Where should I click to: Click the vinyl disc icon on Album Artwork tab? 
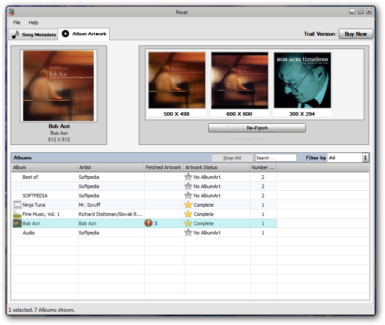coord(65,34)
